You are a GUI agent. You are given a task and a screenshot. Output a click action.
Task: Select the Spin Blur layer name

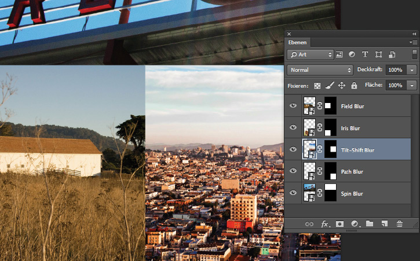tap(352, 193)
